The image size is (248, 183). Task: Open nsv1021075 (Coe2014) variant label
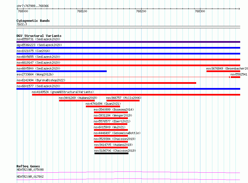[33, 51]
